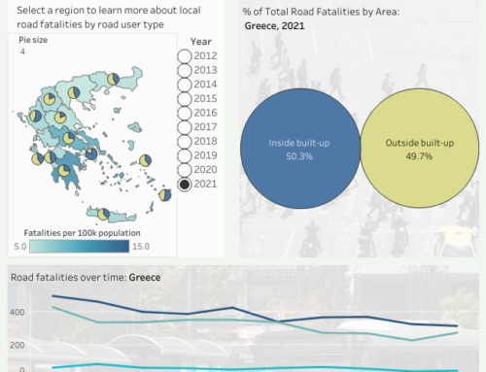Select the West Macedonia pie marker
Viewport: 486px width, 372px height.
(x=50, y=99)
